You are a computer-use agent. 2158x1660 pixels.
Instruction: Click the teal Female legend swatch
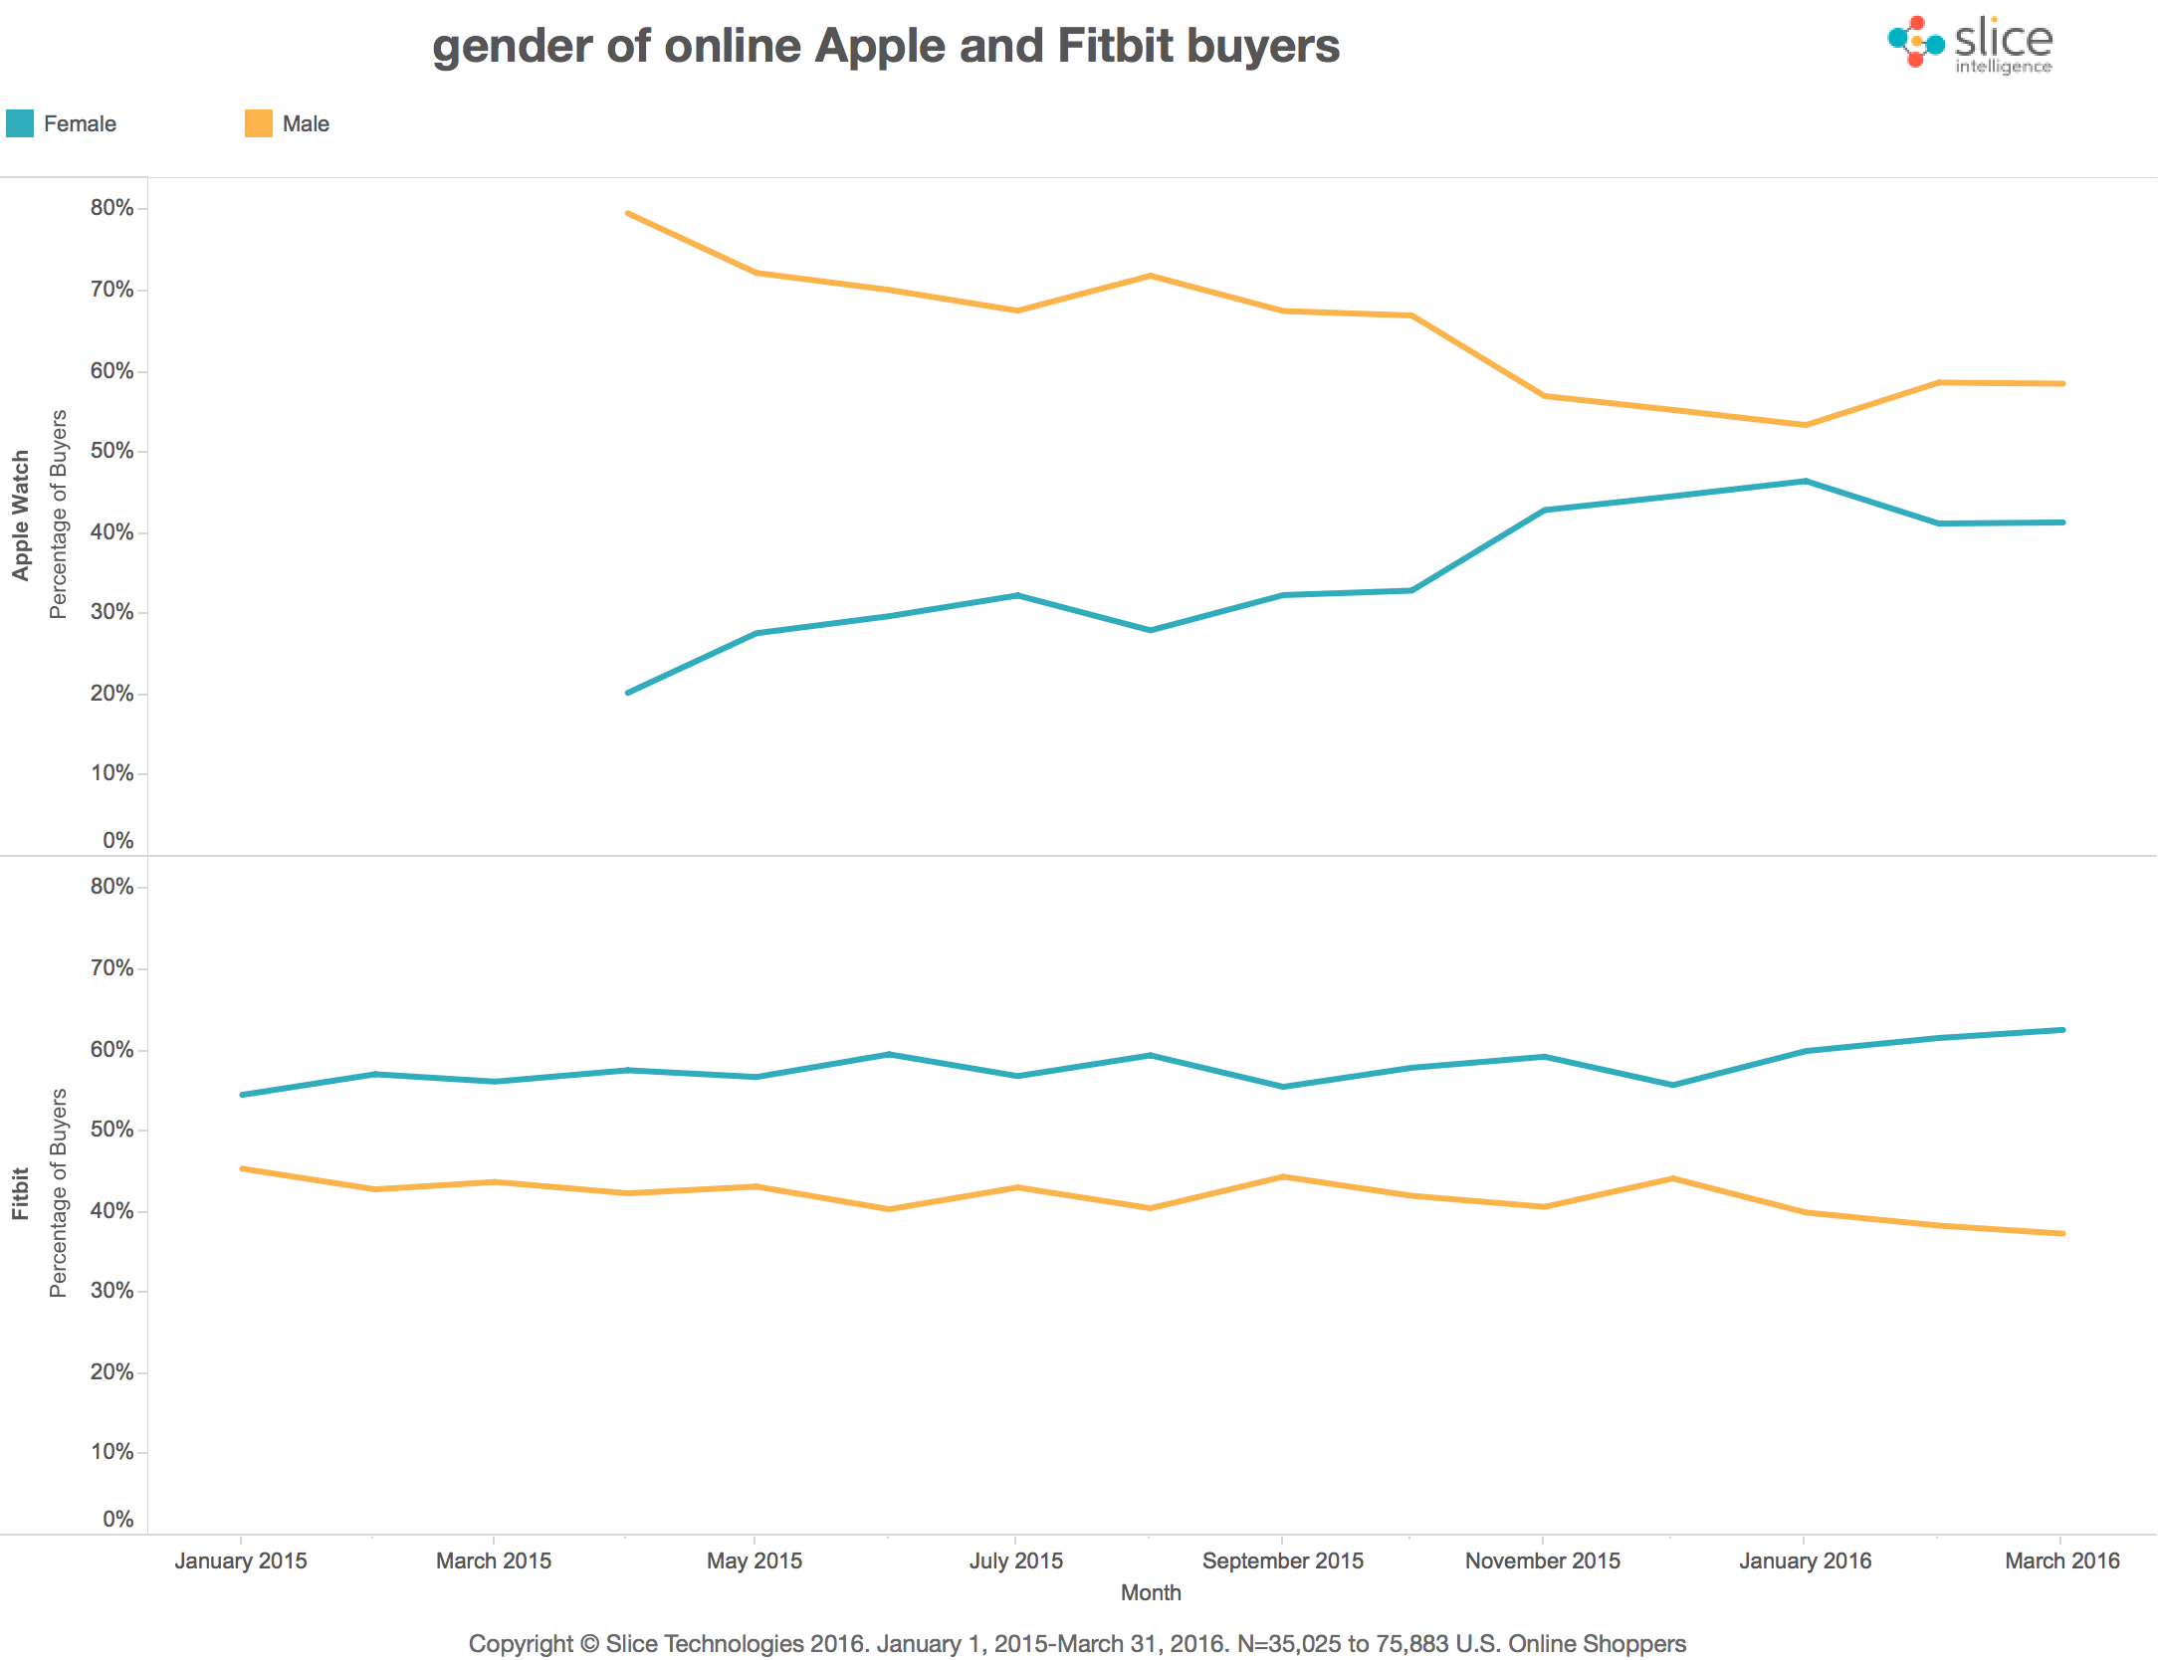20,123
